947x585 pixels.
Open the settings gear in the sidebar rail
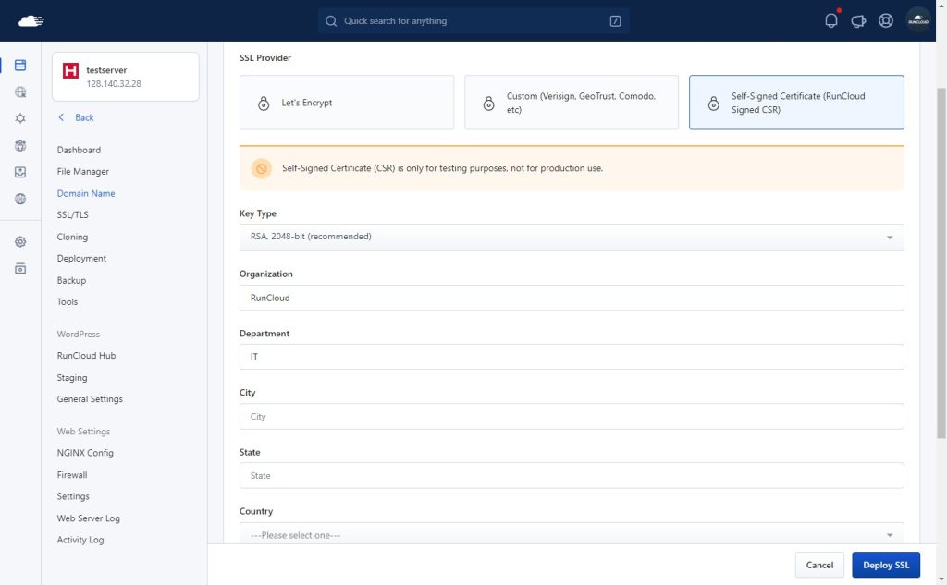pos(20,241)
